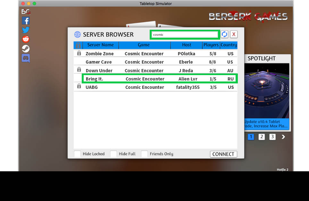Open the Berserk Games BG logo link
Viewport: 309px width, 201px height.
click(x=26, y=12)
